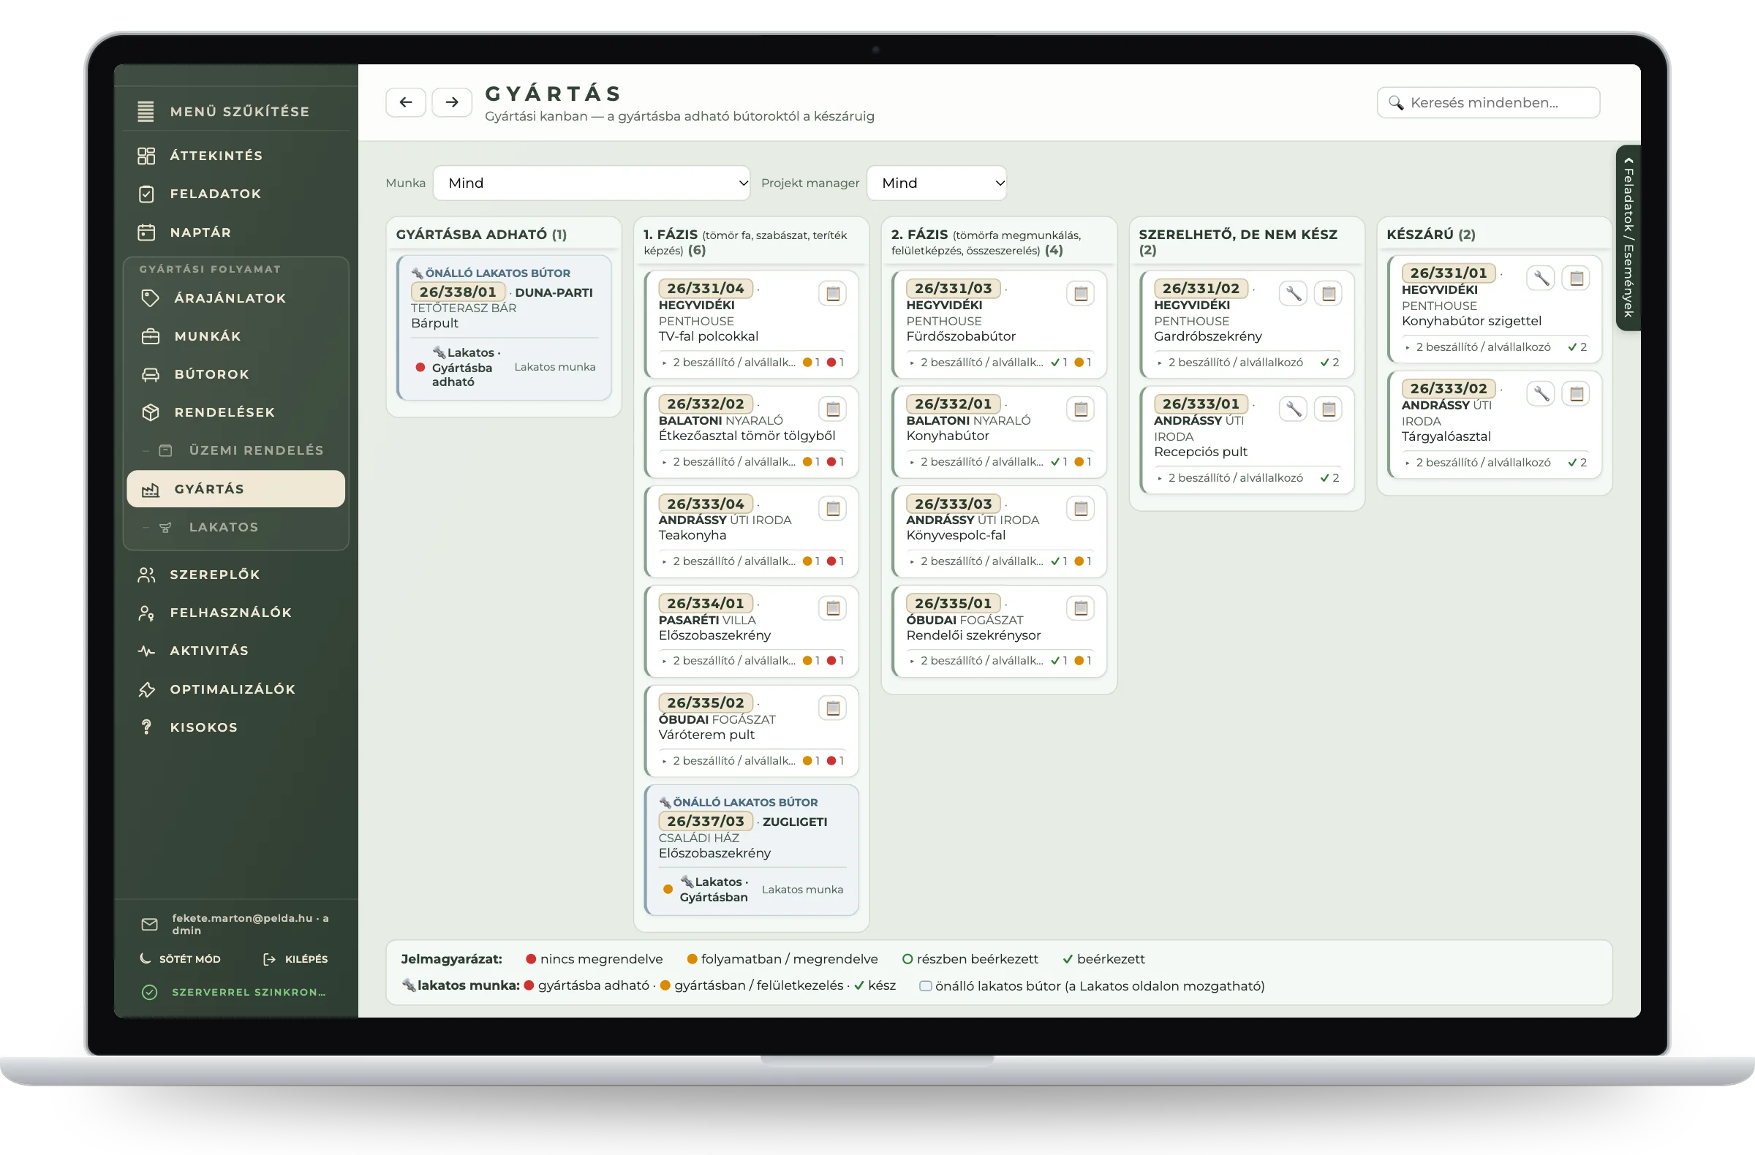Open the Optimalizálók menu item
Image resolution: width=1755 pixels, height=1155 pixels.
point(236,689)
